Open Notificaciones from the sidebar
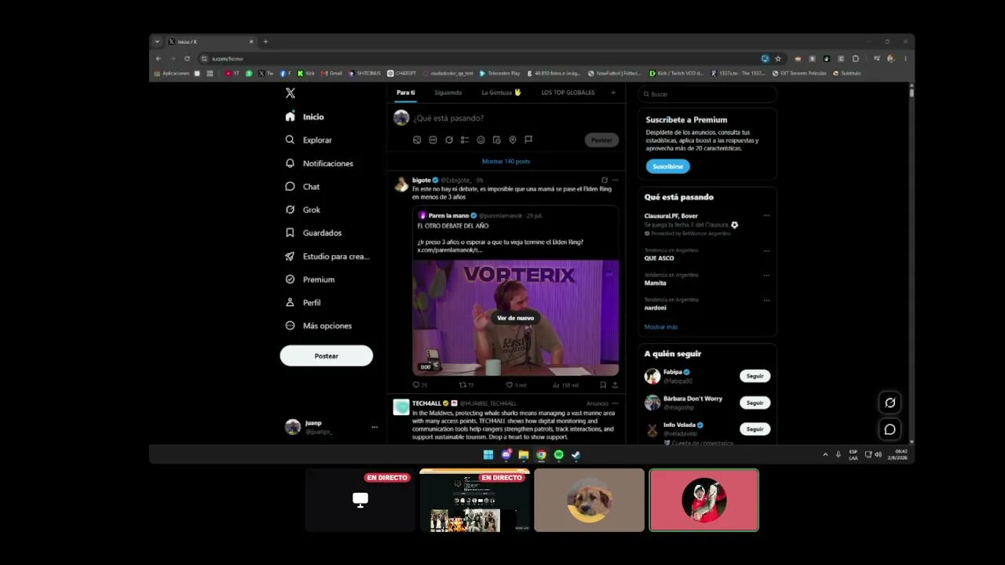 click(319, 163)
